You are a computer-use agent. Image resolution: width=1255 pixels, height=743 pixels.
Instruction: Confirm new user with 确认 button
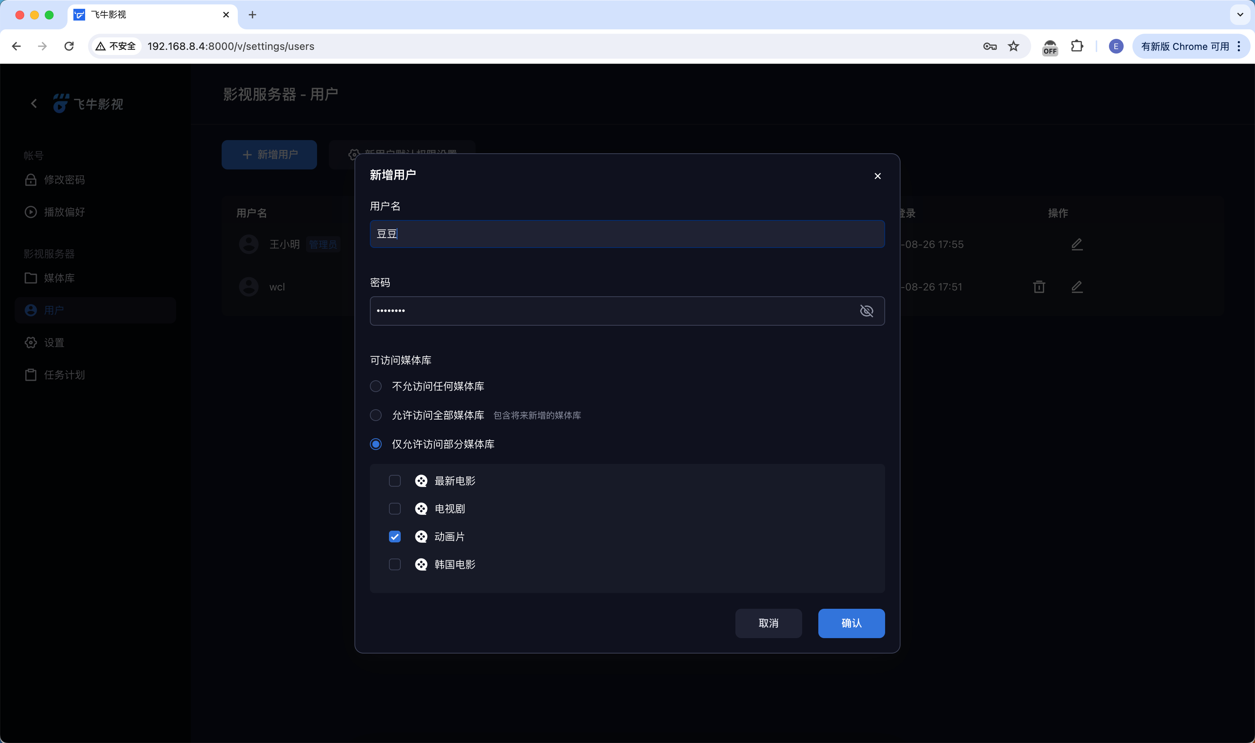pyautogui.click(x=851, y=623)
